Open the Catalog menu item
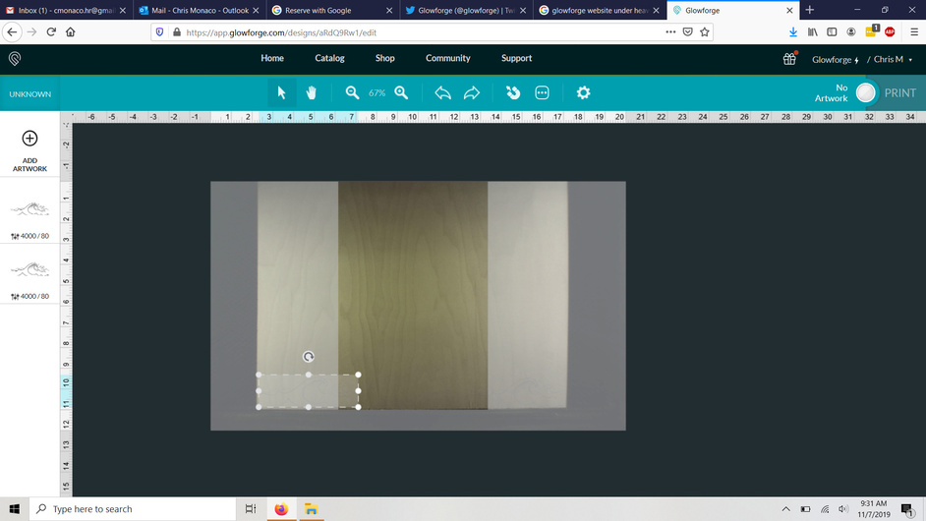 point(329,58)
